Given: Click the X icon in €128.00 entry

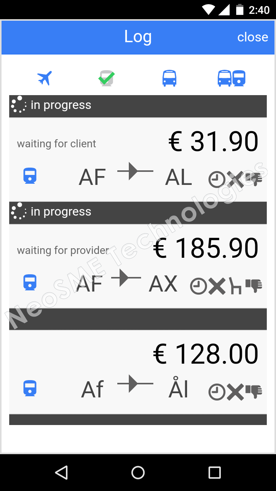Looking at the screenshot, I should point(235,392).
